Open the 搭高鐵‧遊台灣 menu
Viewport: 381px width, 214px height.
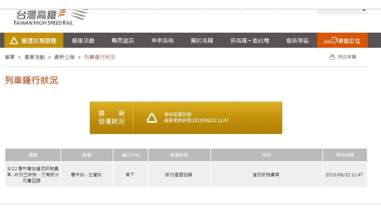249,41
